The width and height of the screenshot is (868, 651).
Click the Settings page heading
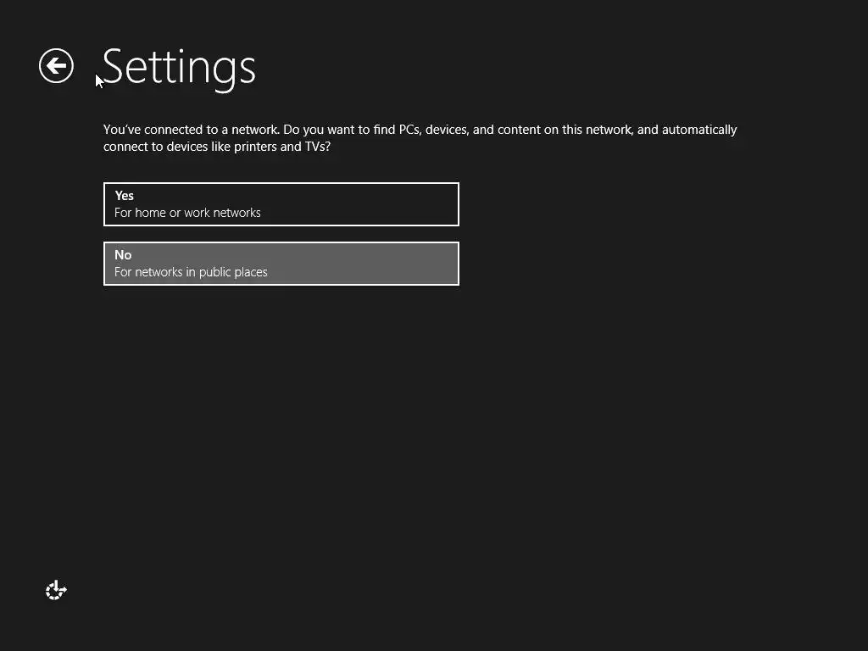pyautogui.click(x=179, y=66)
